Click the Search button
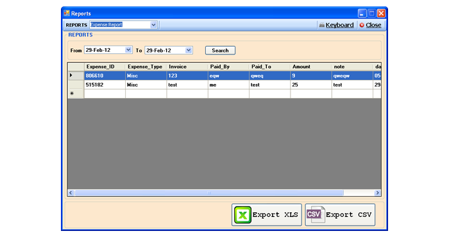The width and height of the screenshot is (449, 238). tap(220, 51)
